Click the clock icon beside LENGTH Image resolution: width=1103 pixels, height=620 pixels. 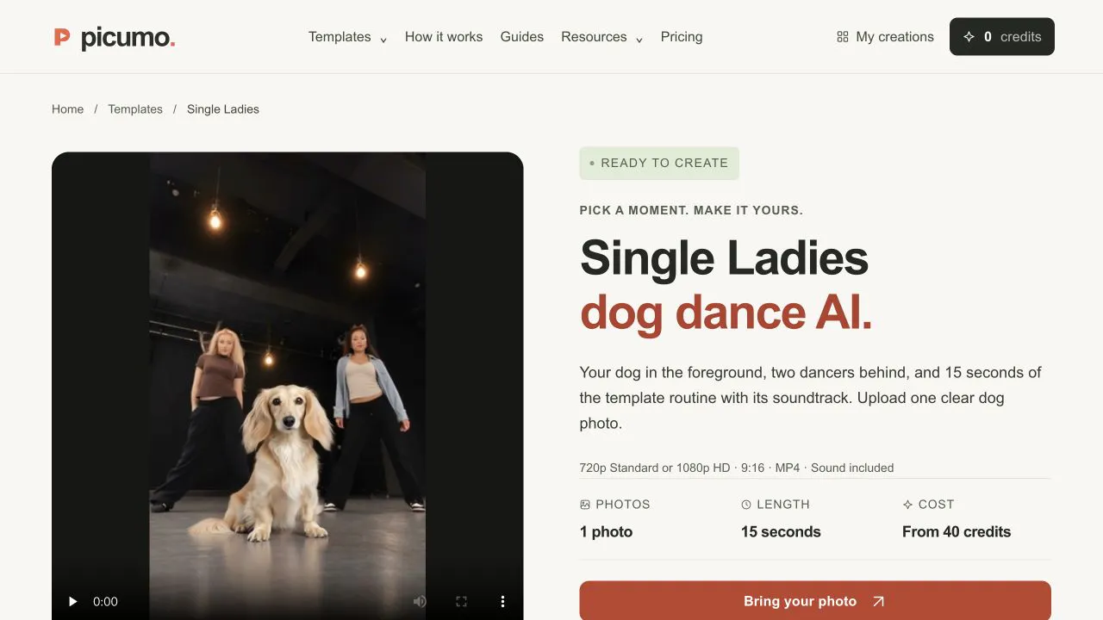(x=746, y=505)
